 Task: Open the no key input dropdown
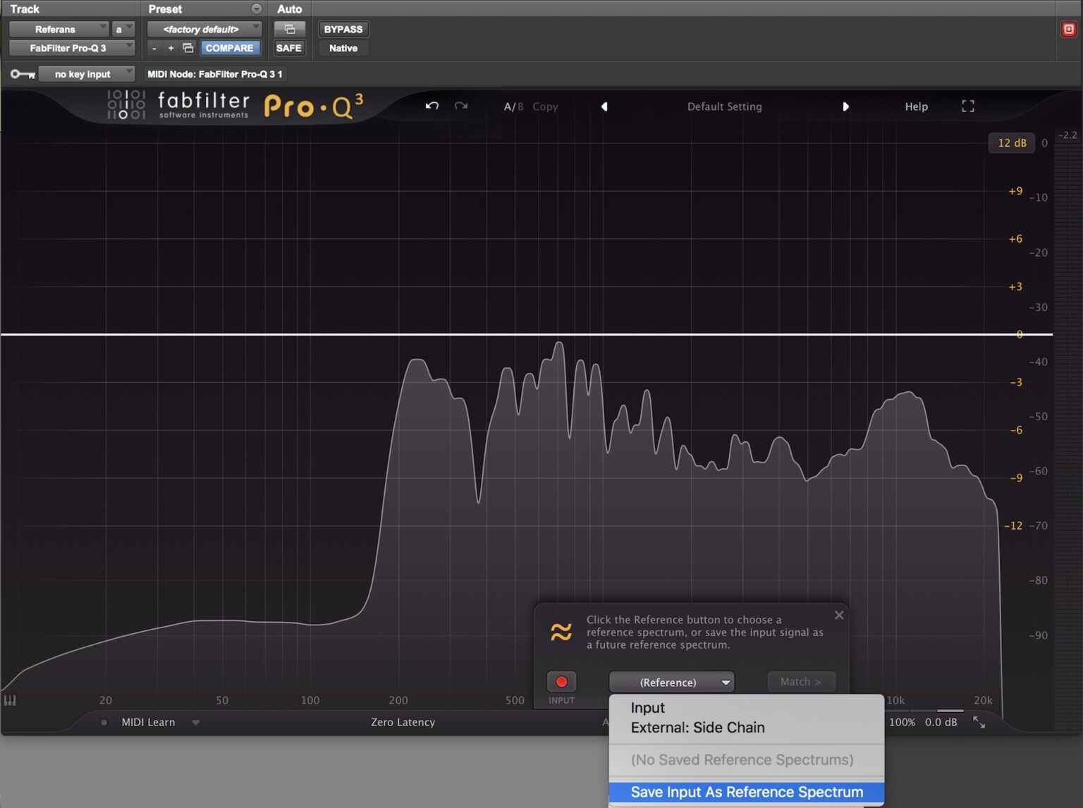pyautogui.click(x=86, y=73)
